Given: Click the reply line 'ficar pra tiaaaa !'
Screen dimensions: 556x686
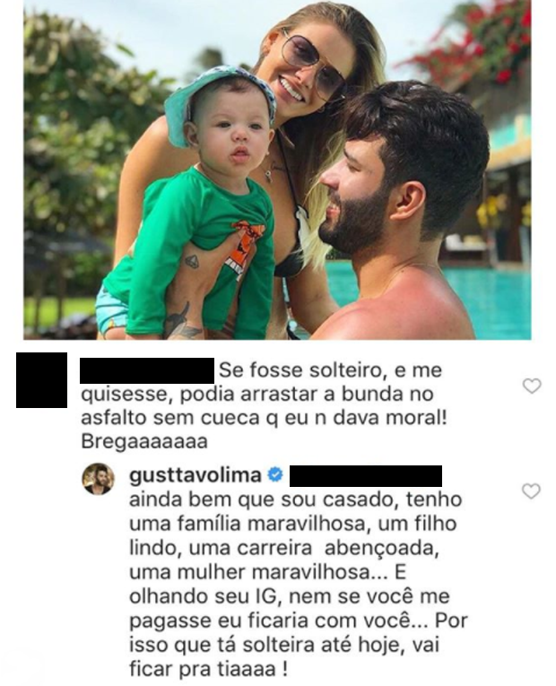Looking at the screenshot, I should click(x=208, y=669).
